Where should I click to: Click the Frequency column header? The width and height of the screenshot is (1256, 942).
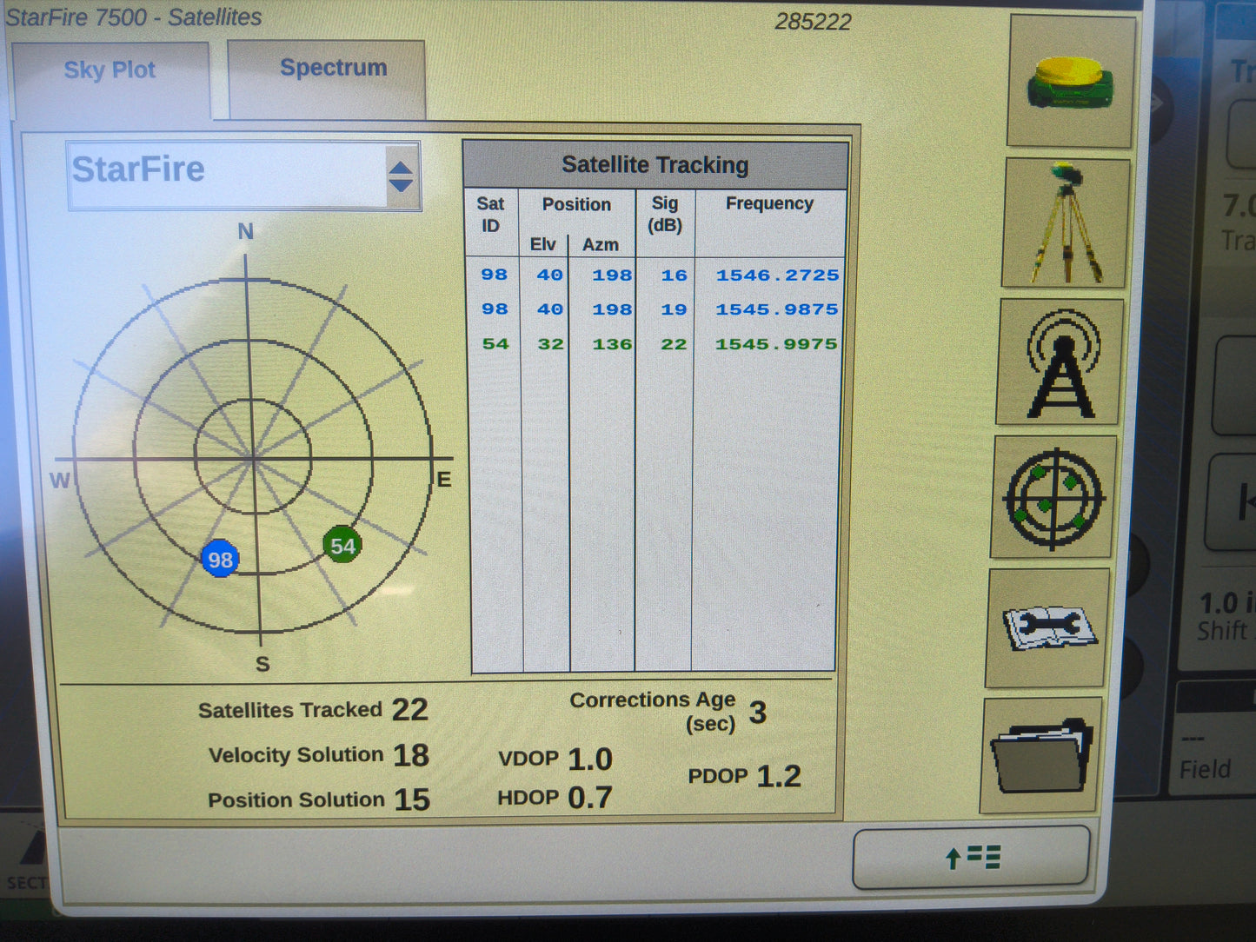click(x=769, y=203)
